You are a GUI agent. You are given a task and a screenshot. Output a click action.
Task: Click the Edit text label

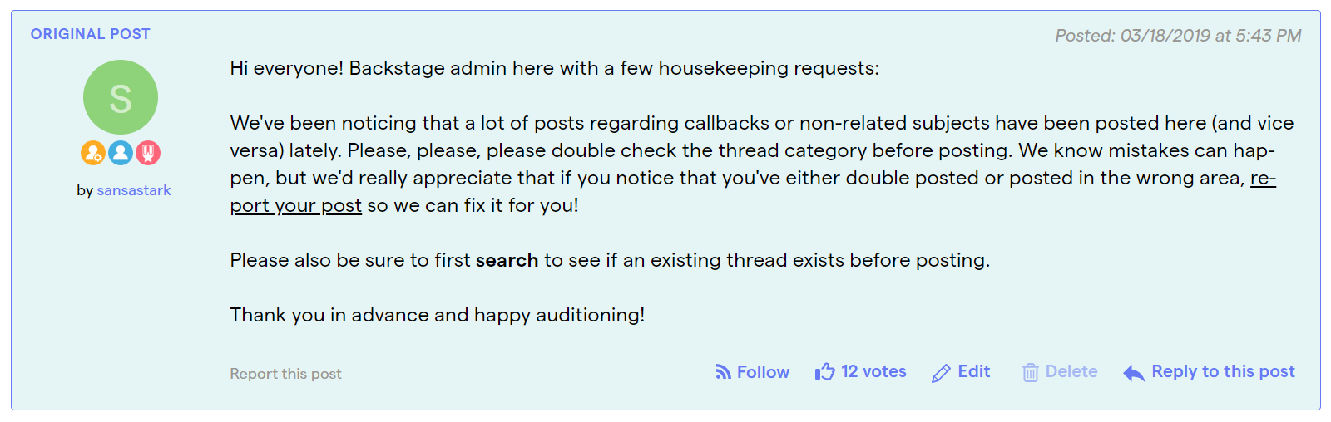click(x=973, y=371)
